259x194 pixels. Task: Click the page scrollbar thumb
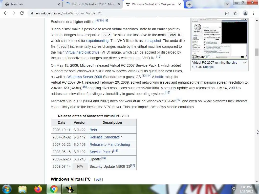pos(257,52)
